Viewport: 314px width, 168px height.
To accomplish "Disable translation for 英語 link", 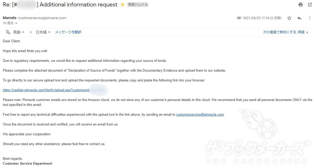I will pos(284,32).
